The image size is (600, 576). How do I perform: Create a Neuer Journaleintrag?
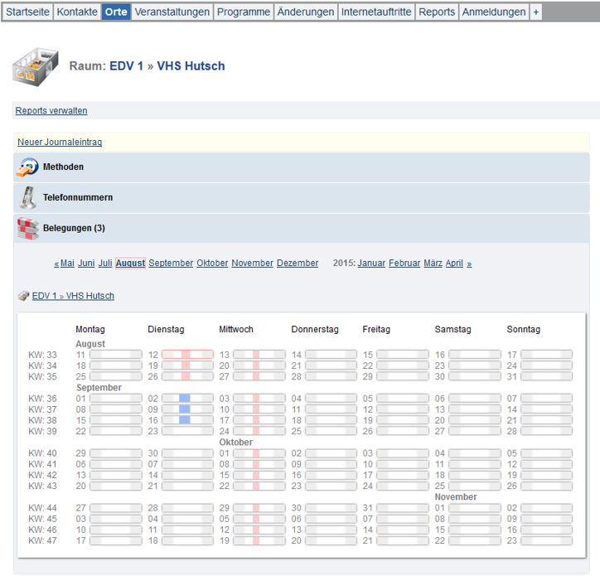coord(60,143)
